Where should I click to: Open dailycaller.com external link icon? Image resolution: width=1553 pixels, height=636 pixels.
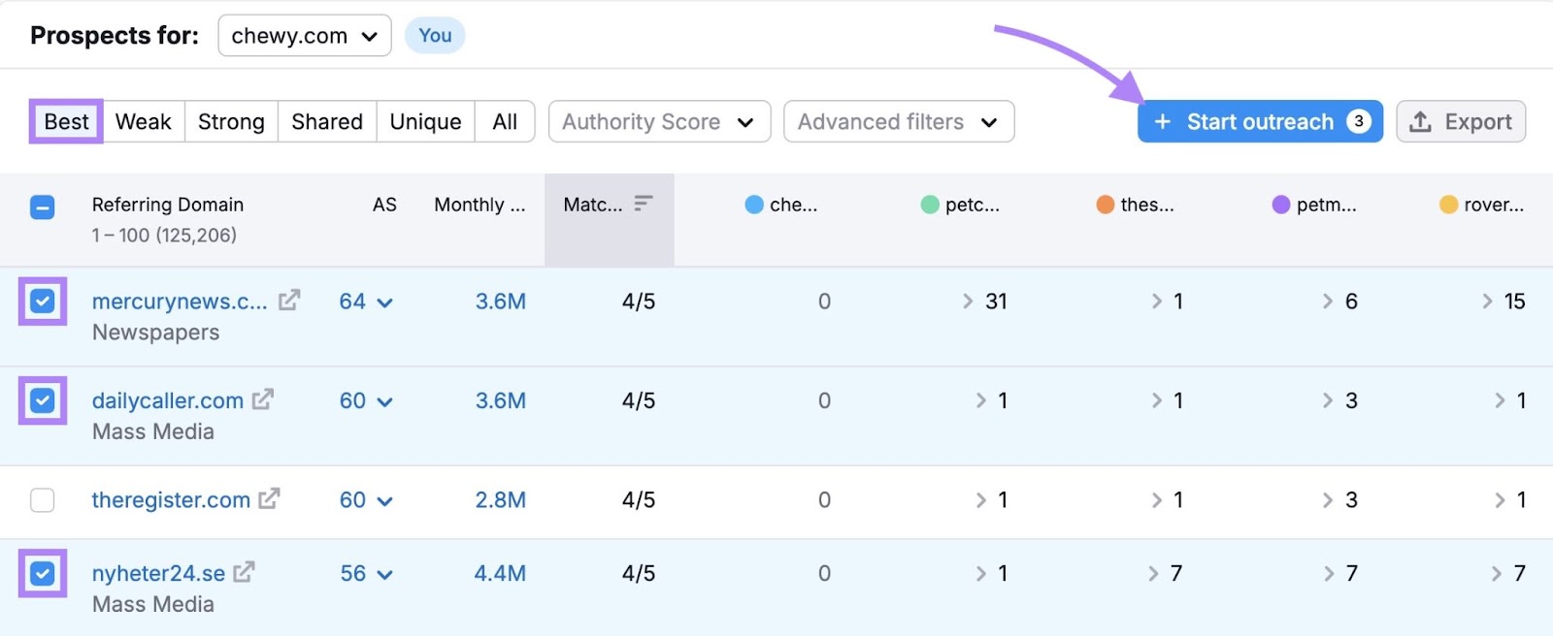click(263, 399)
